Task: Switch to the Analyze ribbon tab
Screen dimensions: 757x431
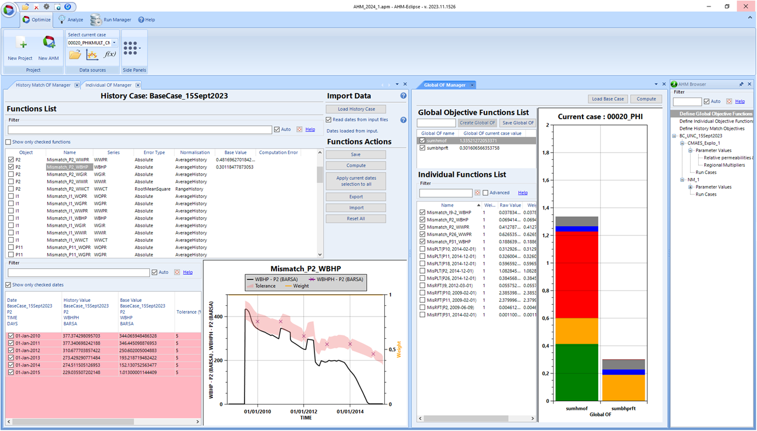Action: click(x=71, y=19)
